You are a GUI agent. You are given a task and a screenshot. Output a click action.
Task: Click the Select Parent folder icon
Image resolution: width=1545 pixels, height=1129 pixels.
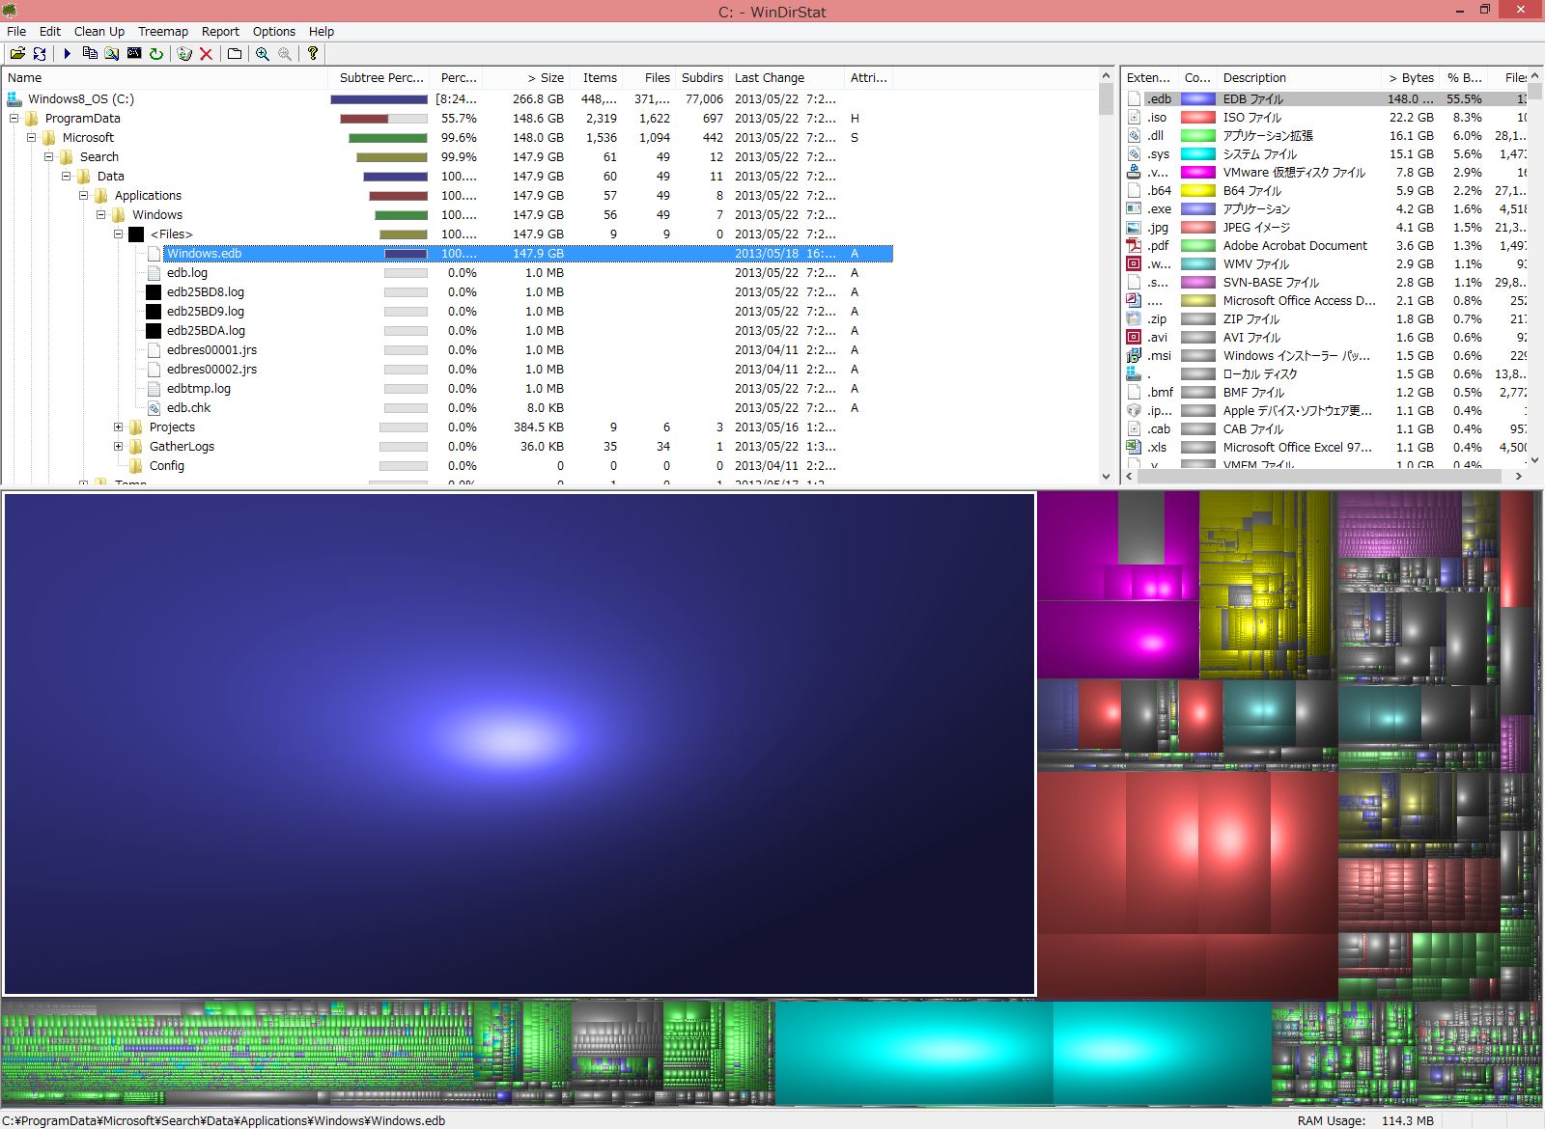coord(235,54)
